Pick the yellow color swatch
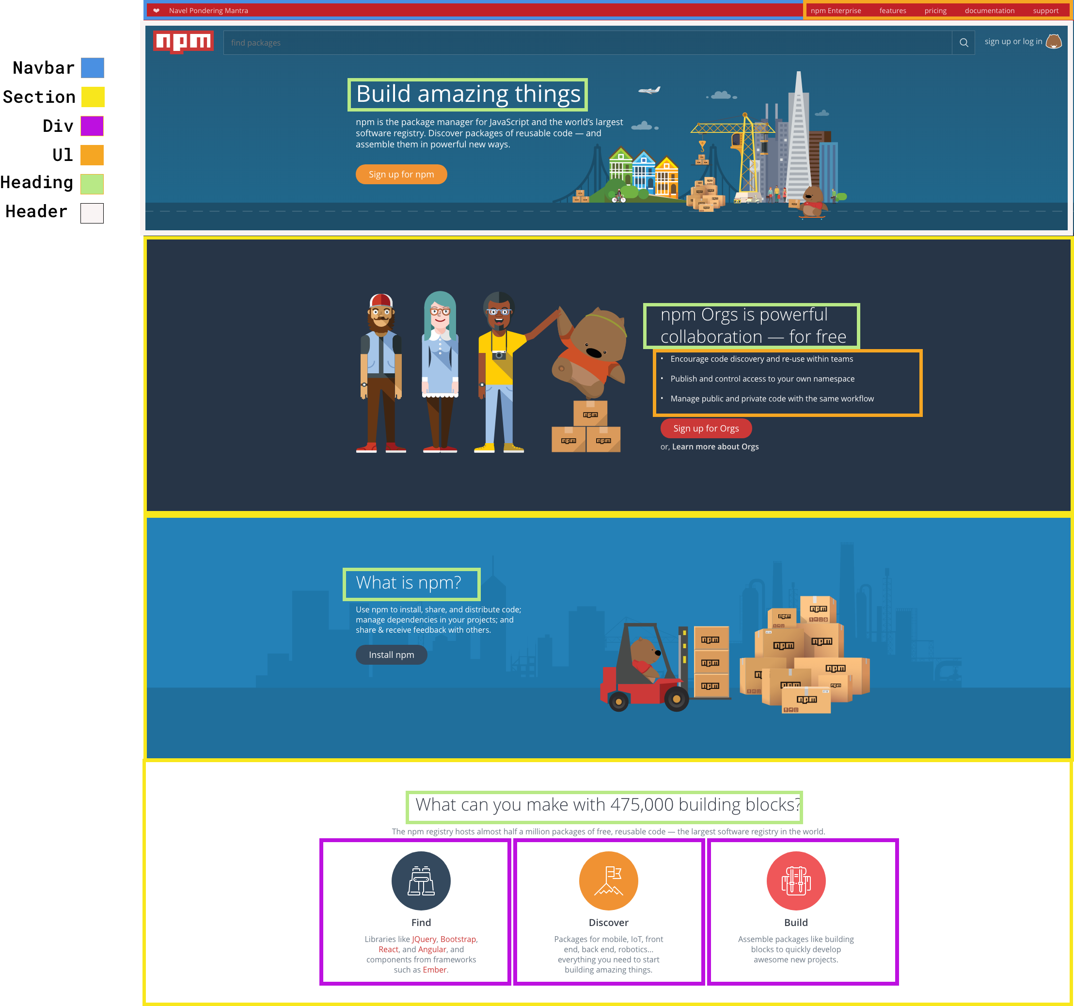The width and height of the screenshot is (1074, 1006). pyautogui.click(x=93, y=97)
